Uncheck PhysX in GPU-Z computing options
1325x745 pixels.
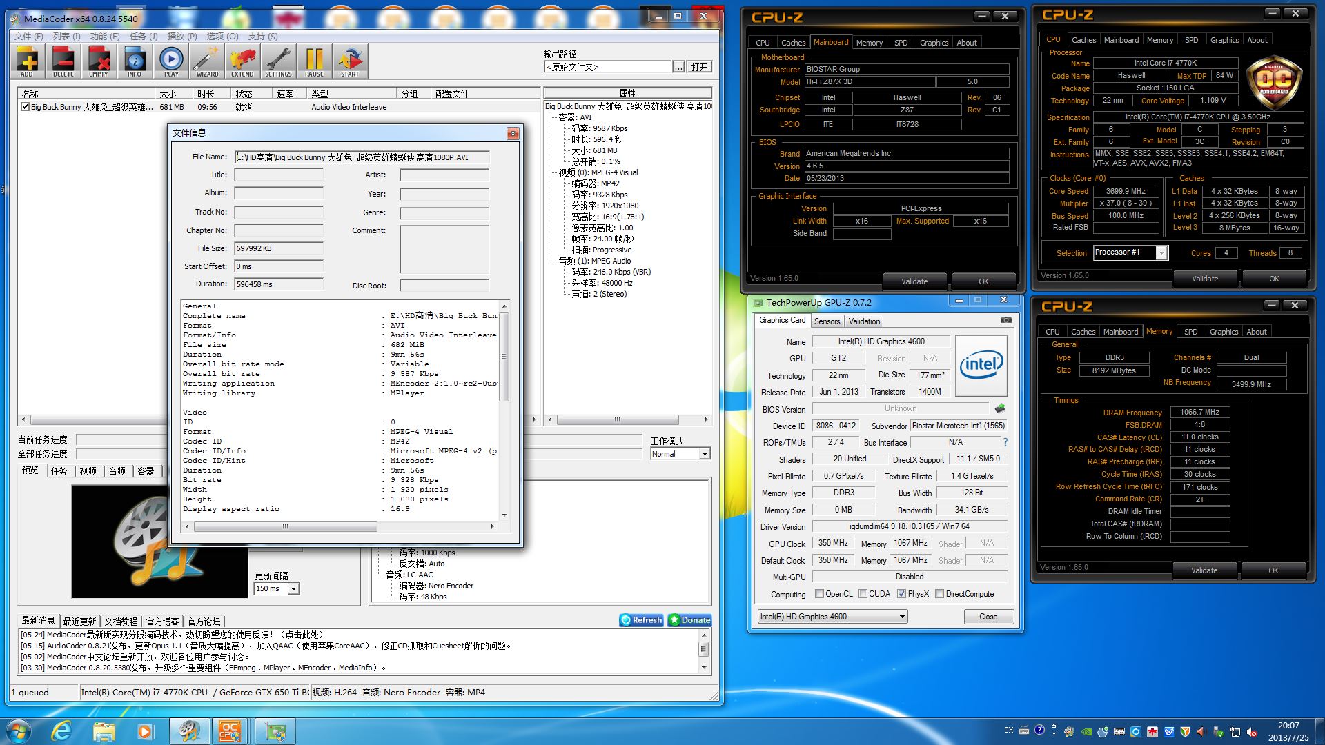901,594
